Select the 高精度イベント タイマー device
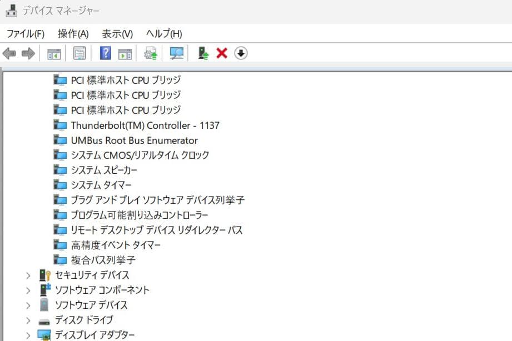The image size is (512, 341). click(116, 245)
